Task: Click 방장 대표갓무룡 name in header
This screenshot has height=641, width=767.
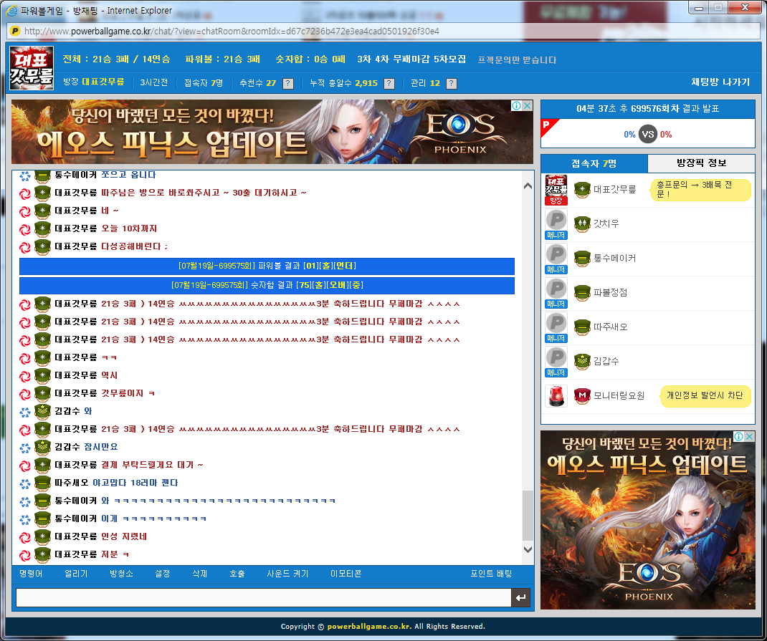Action: (x=103, y=82)
